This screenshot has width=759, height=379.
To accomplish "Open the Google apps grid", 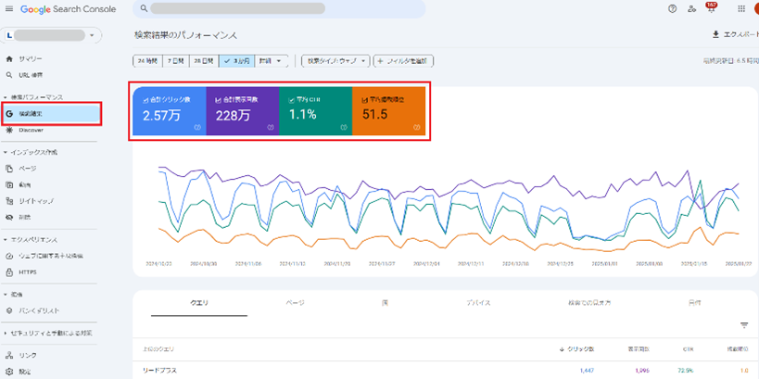I will [x=741, y=8].
